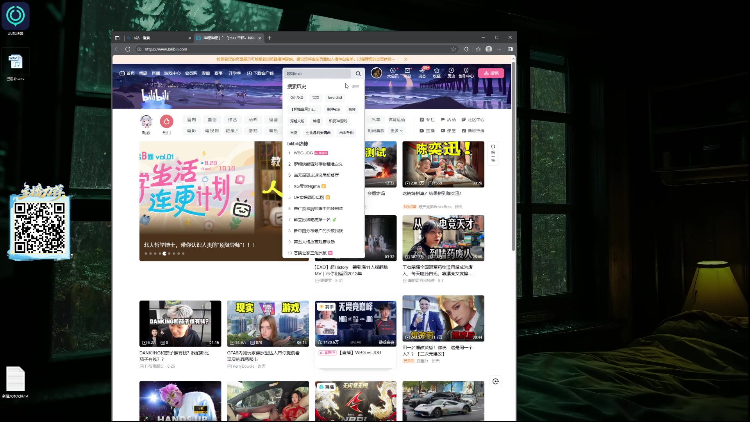The height and width of the screenshot is (422, 750).
Task: Open 直播 in the top navigation bar
Action: pyautogui.click(x=156, y=73)
